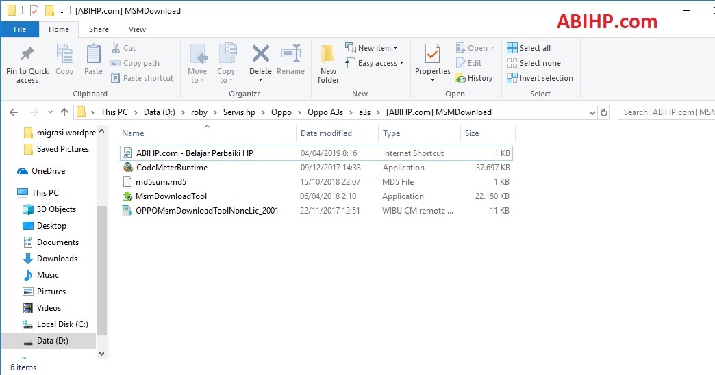The height and width of the screenshot is (375, 715).
Task: Select Data (D:) drive in sidebar
Action: (x=49, y=340)
